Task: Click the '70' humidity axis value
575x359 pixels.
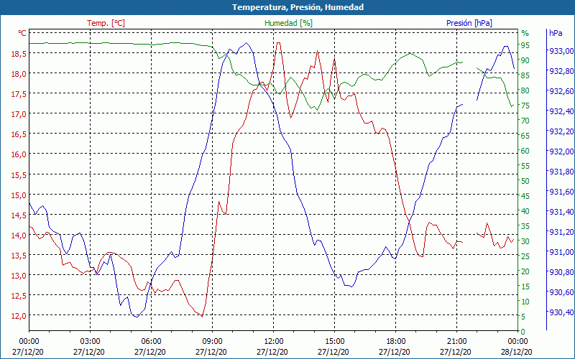Action: (x=525, y=121)
